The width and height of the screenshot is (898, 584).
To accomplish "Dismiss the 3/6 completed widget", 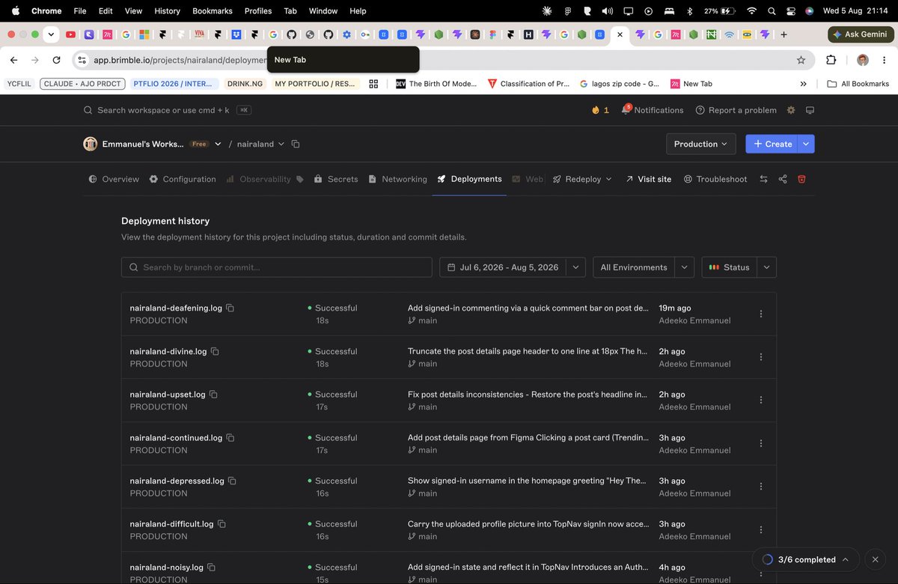I will (x=876, y=559).
